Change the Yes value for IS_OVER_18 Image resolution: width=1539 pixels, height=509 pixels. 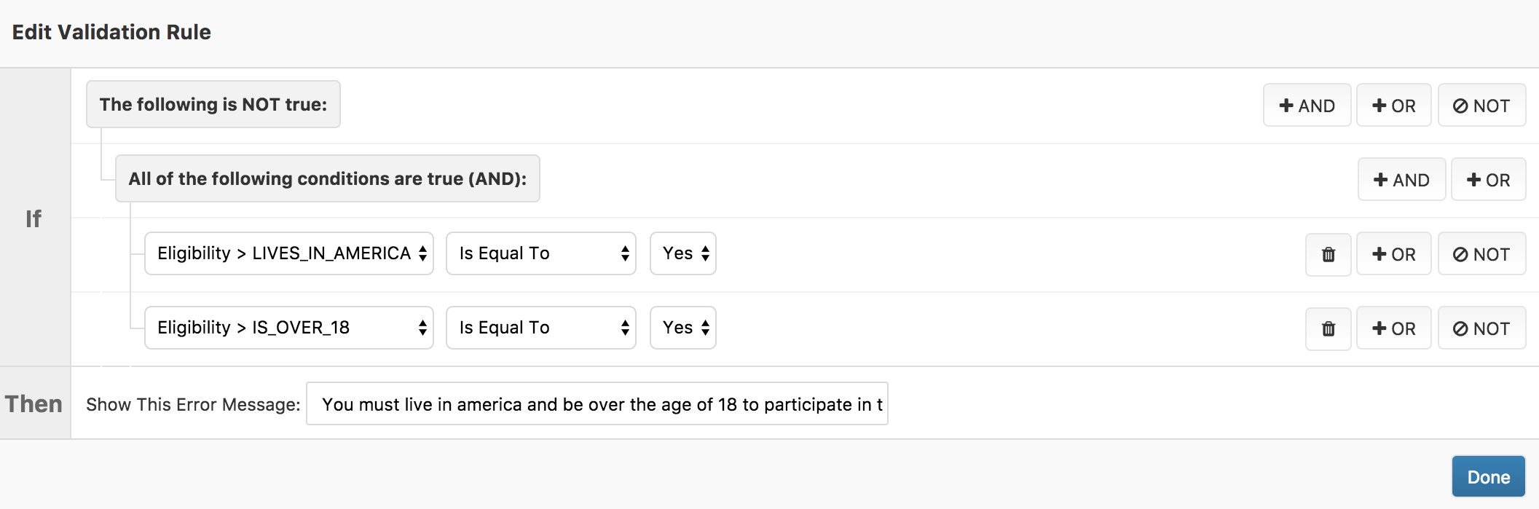682,328
